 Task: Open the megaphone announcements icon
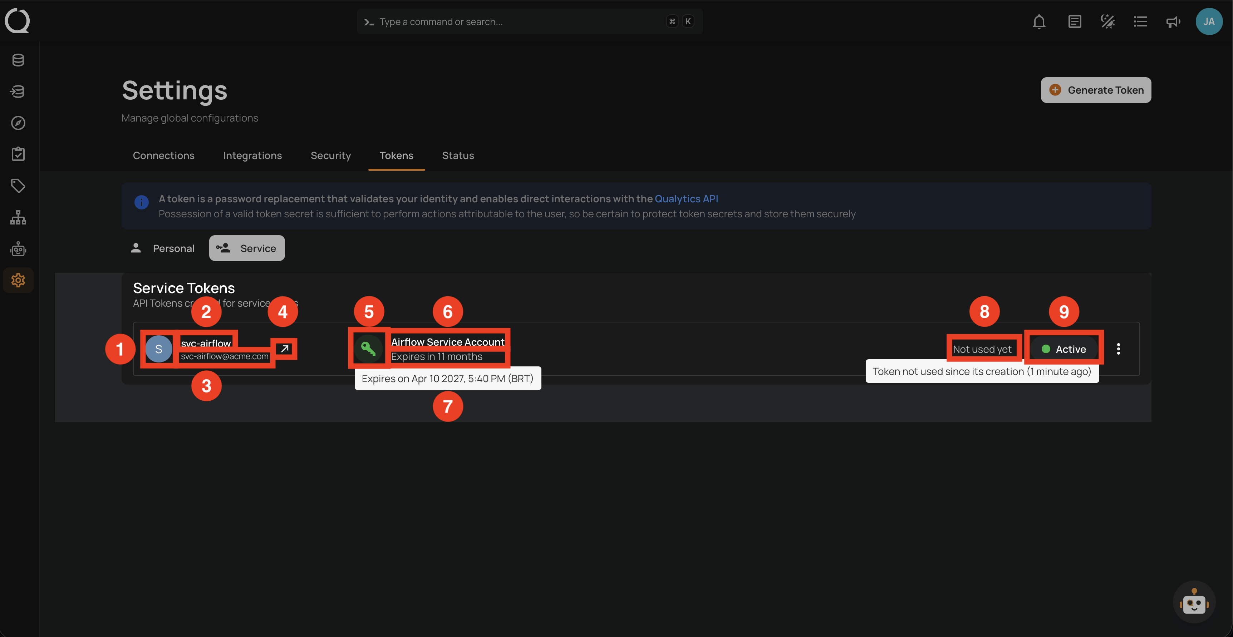pyautogui.click(x=1173, y=21)
